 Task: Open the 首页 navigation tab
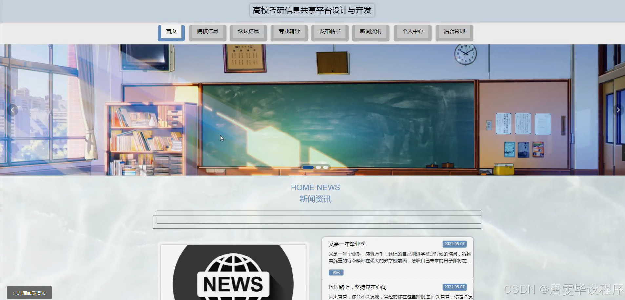(171, 33)
